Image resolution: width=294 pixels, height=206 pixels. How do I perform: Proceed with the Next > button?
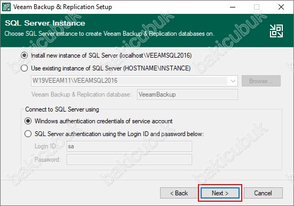point(220,193)
